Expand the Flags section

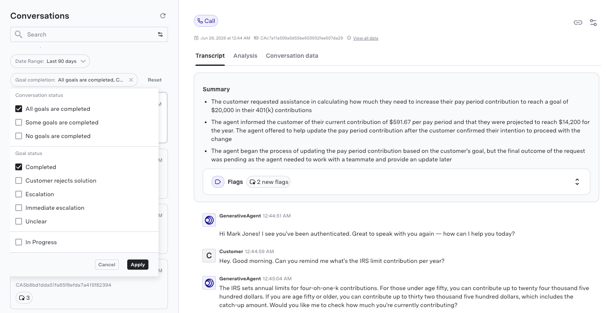[577, 182]
